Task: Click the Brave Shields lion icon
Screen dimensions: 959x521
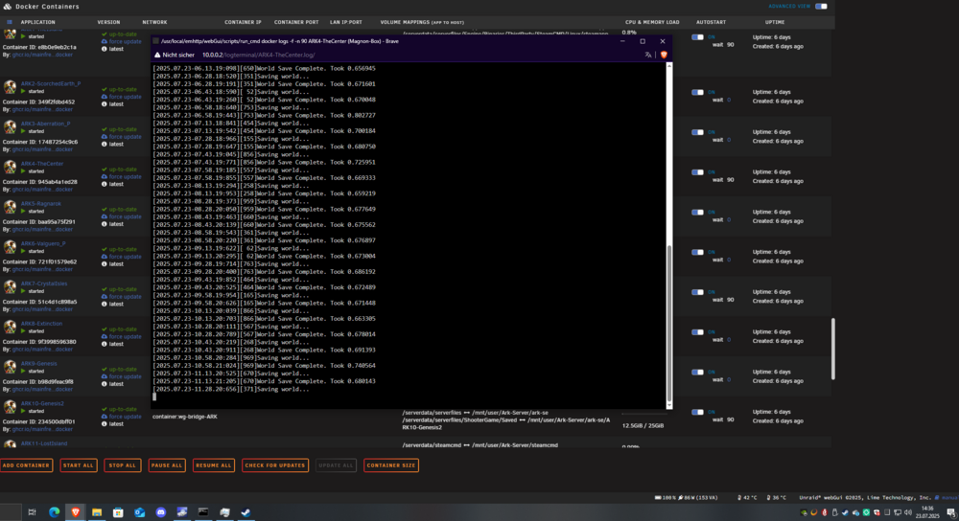Action: (x=664, y=55)
